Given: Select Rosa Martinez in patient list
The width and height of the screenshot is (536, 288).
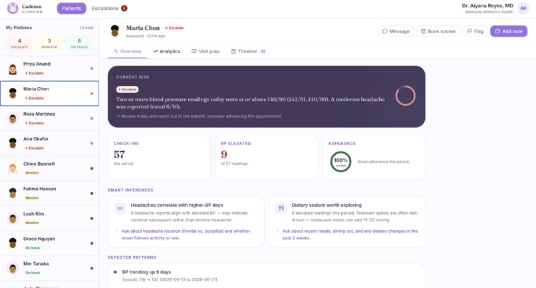Looking at the screenshot, I should pos(50,118).
